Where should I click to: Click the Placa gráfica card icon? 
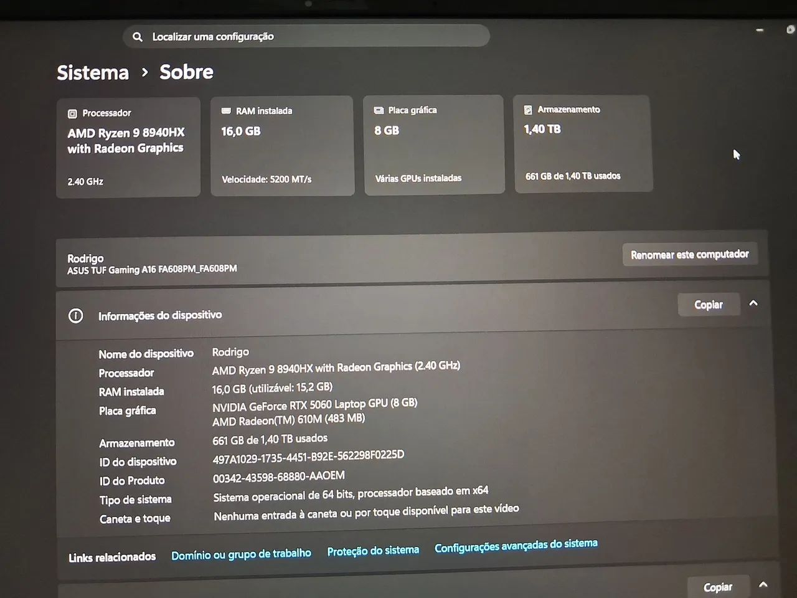click(x=379, y=110)
